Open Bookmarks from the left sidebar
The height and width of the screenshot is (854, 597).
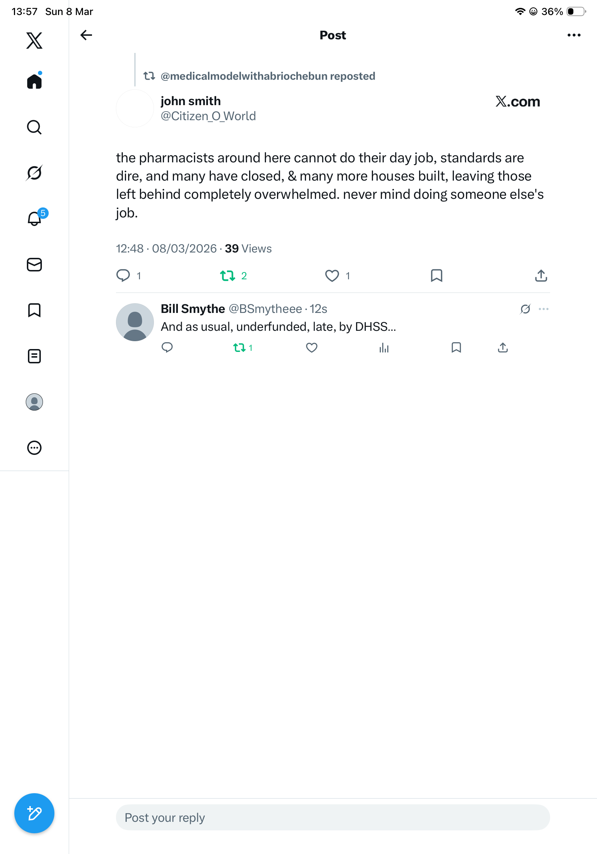coord(34,310)
